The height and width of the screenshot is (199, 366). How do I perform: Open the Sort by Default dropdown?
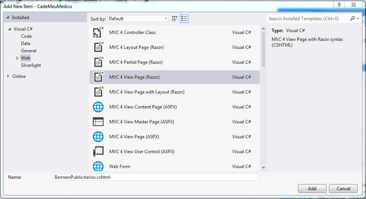pos(138,19)
